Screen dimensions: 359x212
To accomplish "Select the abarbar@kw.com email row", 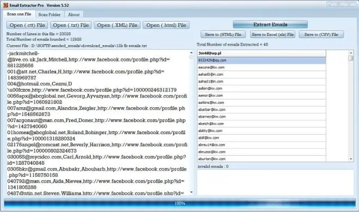I will [x=261, y=110].
